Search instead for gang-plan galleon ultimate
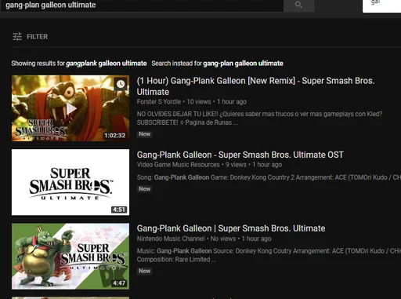 pyautogui.click(x=243, y=64)
